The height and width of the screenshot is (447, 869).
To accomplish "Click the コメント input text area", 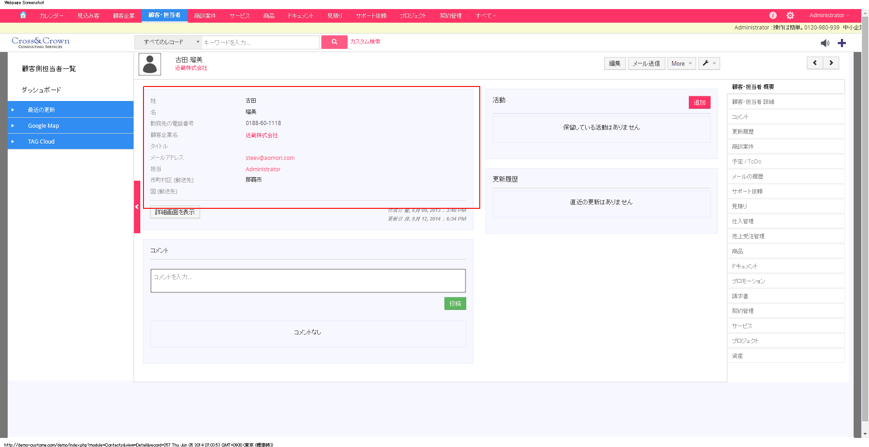I will (308, 281).
